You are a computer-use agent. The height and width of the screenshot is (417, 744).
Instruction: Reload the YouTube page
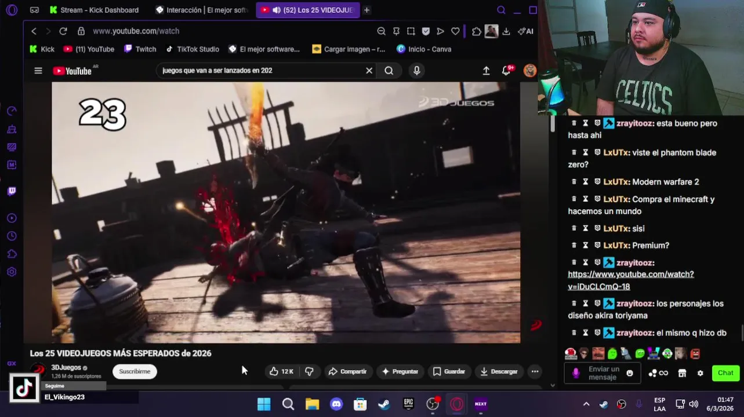point(63,31)
